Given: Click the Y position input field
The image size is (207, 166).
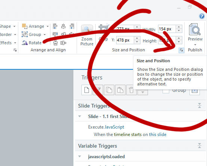Looking at the screenshot, I should pos(125,40).
